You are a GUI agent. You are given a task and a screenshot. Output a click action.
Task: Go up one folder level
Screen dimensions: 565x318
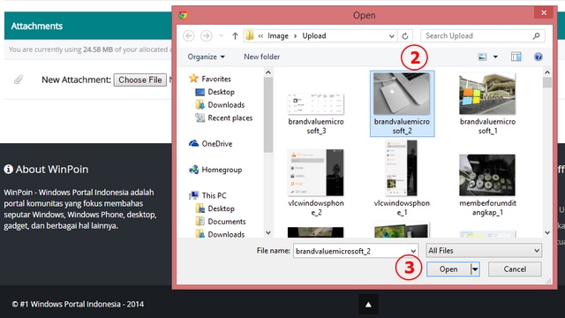[235, 35]
